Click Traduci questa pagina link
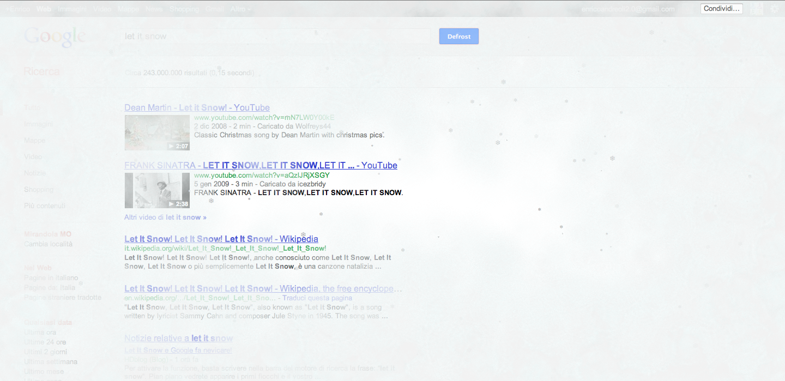 tap(317, 298)
